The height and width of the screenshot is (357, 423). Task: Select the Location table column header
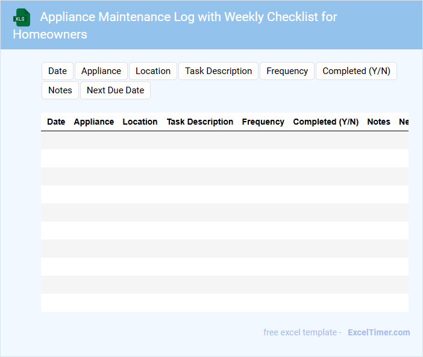(140, 122)
